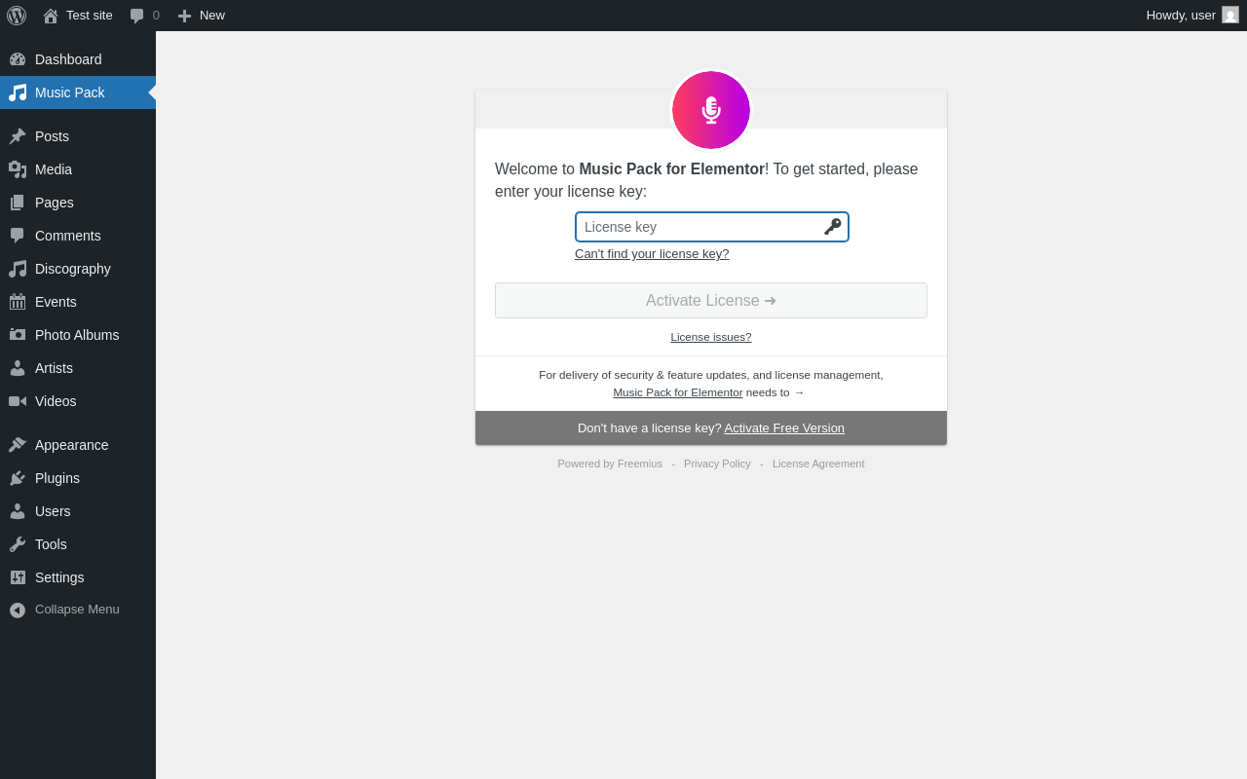1247x779 pixels.
Task: Click the Dashboard gauge icon
Action: click(x=18, y=59)
